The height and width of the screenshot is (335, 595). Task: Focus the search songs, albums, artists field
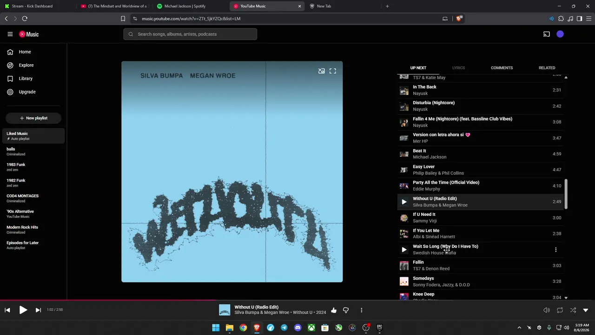pos(190,34)
